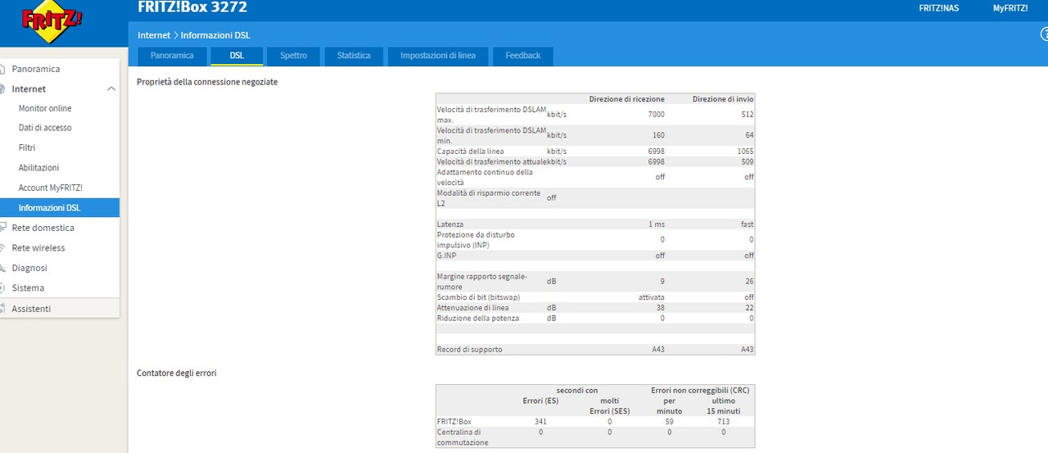Click 'Record di supporto' row label
Viewport: 1048px width, 453px height.
coord(470,350)
